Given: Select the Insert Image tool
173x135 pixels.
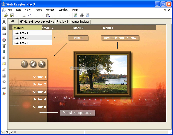Looking at the screenshot, I should (4, 28).
